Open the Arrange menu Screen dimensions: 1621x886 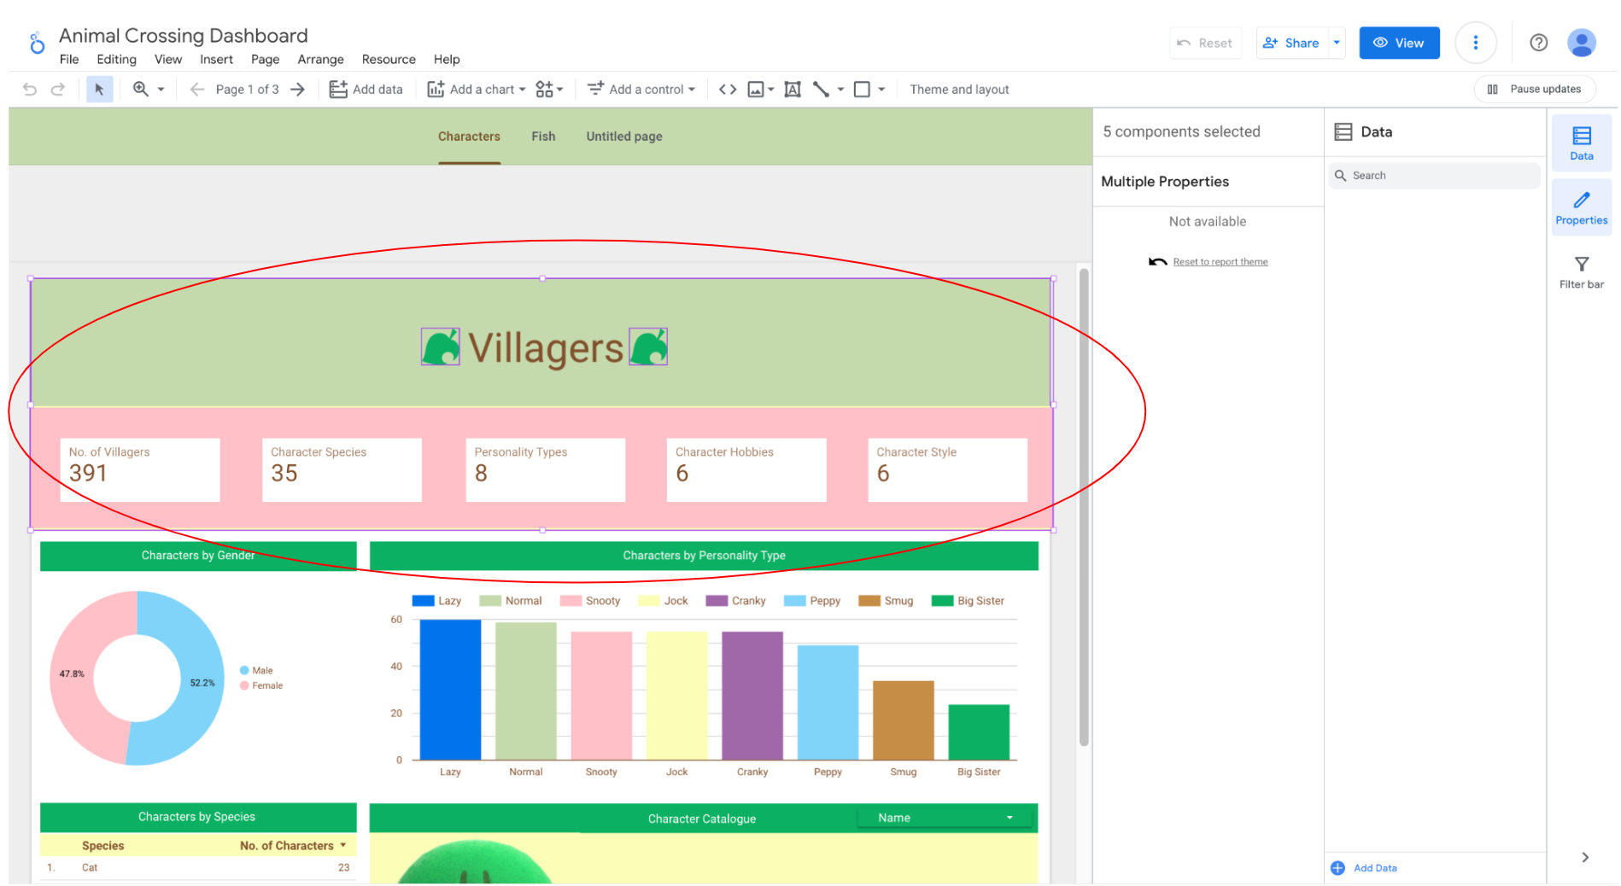click(320, 60)
